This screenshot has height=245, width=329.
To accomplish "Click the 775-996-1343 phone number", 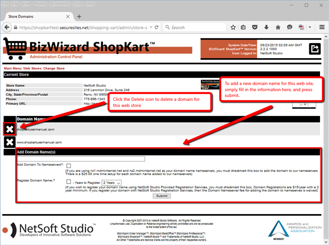I will pos(94,99).
